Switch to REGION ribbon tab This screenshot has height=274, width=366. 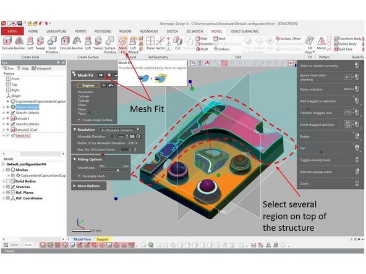pyautogui.click(x=125, y=31)
